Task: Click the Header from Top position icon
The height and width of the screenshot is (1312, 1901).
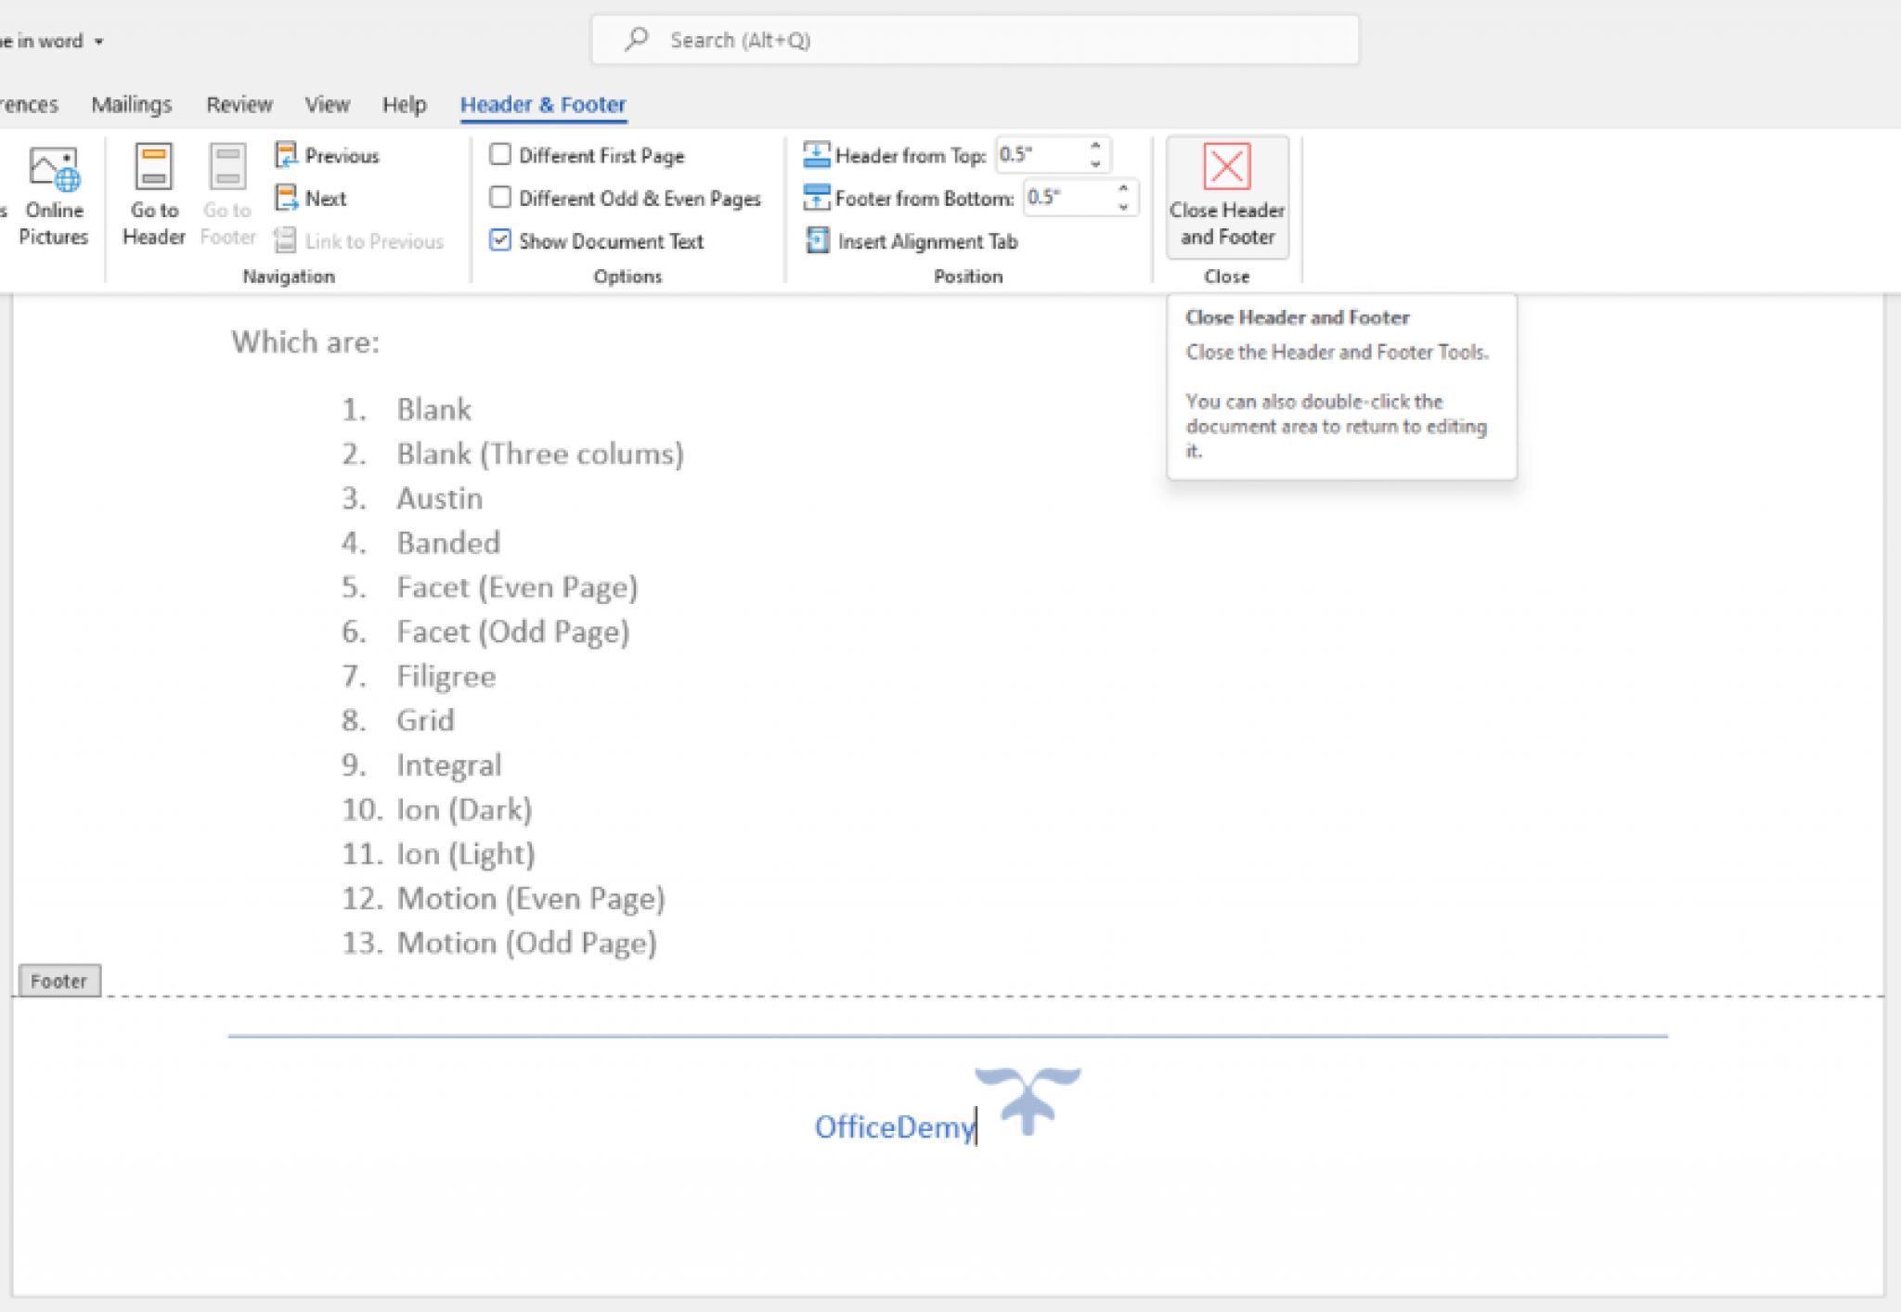Action: click(816, 156)
